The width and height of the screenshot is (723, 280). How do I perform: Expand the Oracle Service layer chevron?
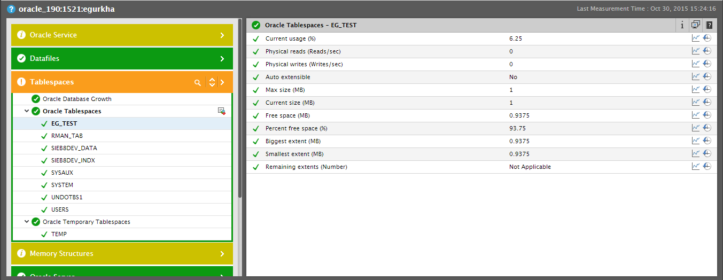pos(222,35)
